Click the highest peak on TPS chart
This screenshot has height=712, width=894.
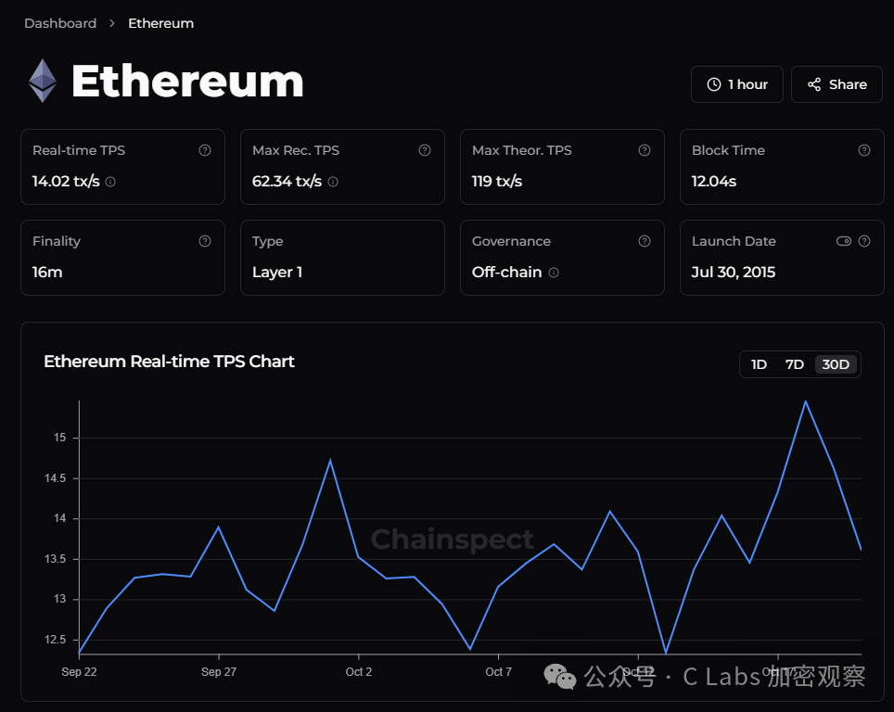[x=806, y=401]
